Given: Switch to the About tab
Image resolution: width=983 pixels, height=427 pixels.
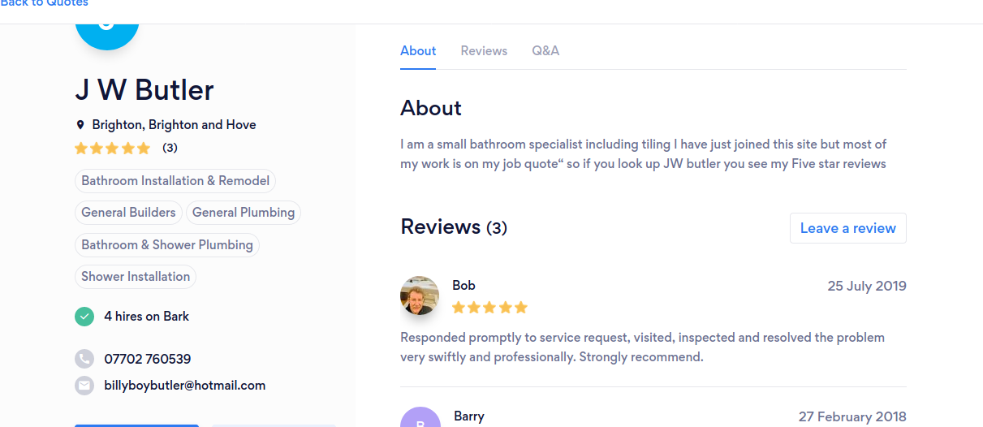Looking at the screenshot, I should [418, 51].
